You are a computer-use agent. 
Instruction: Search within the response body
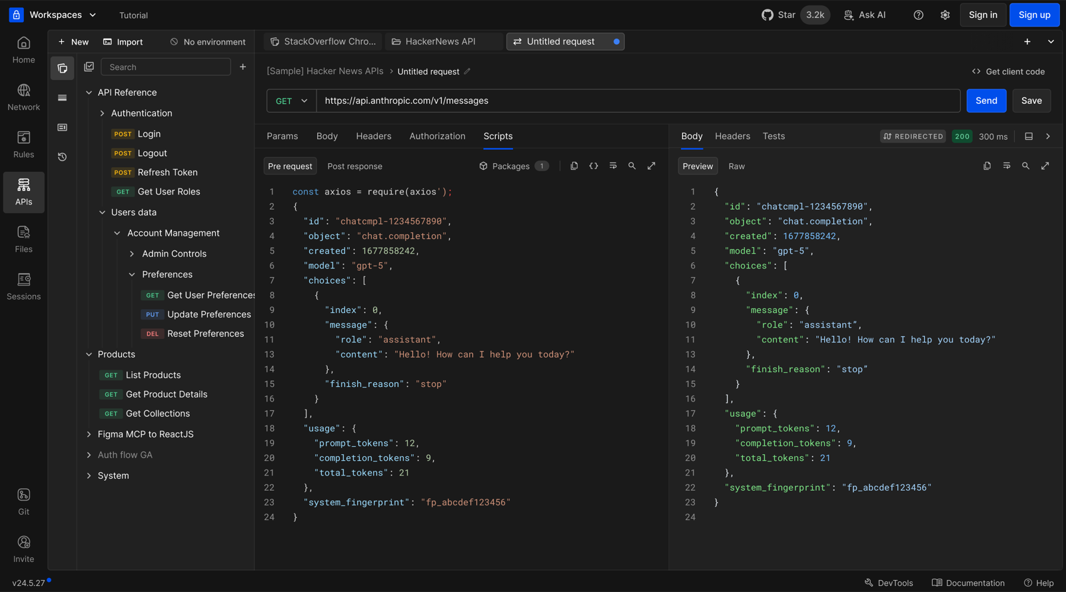(1025, 166)
